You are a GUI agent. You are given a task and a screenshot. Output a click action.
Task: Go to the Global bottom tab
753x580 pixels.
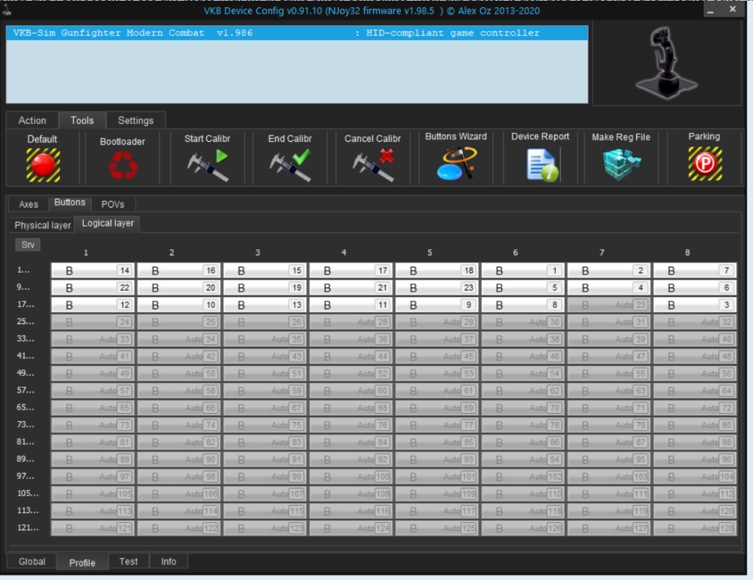[x=32, y=561]
